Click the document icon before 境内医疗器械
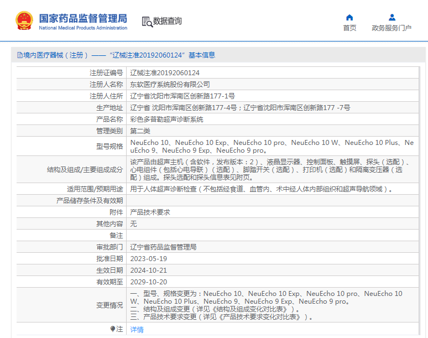 click(20, 55)
